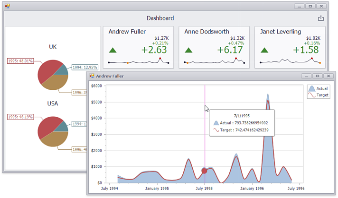This screenshot has height=198, width=338.
Task: Click the Target legend line icon
Action: coord(312,95)
